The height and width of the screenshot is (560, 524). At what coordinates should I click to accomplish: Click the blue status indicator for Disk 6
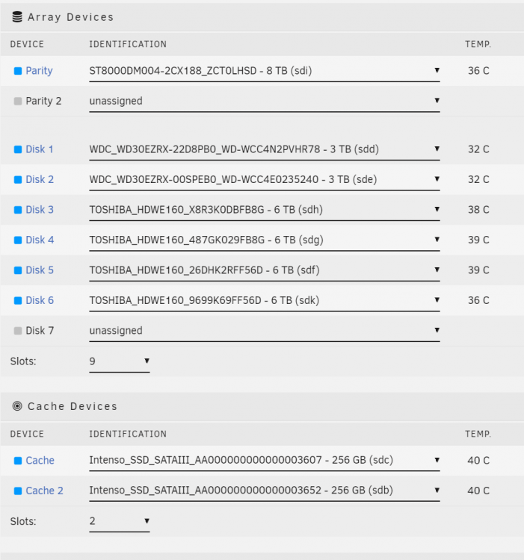coord(17,301)
